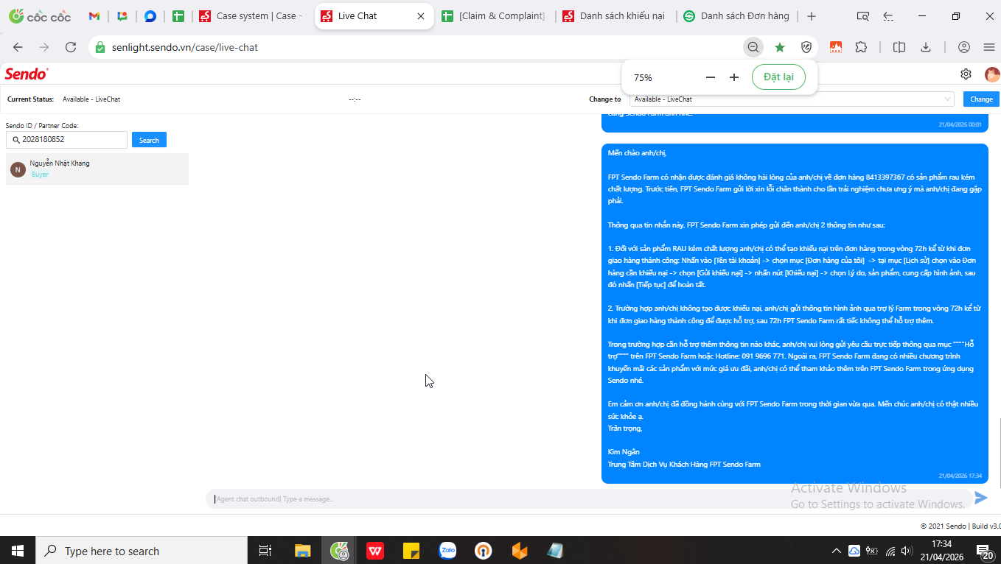The width and height of the screenshot is (1001, 564).
Task: Click the zoom magnifier icon in address bar
Action: pos(753,47)
